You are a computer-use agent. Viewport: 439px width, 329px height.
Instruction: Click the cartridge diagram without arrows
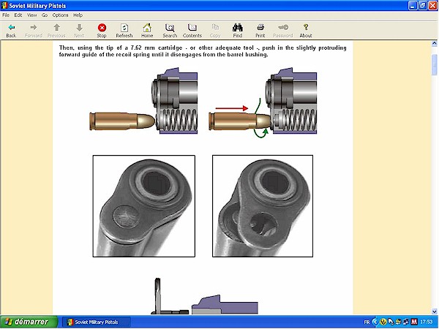(x=143, y=101)
